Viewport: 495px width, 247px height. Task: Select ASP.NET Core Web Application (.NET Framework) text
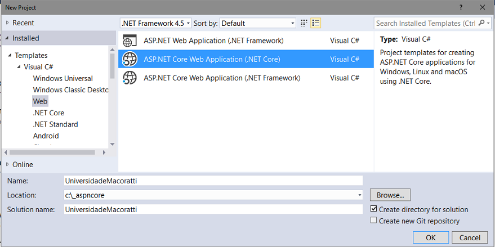(222, 78)
